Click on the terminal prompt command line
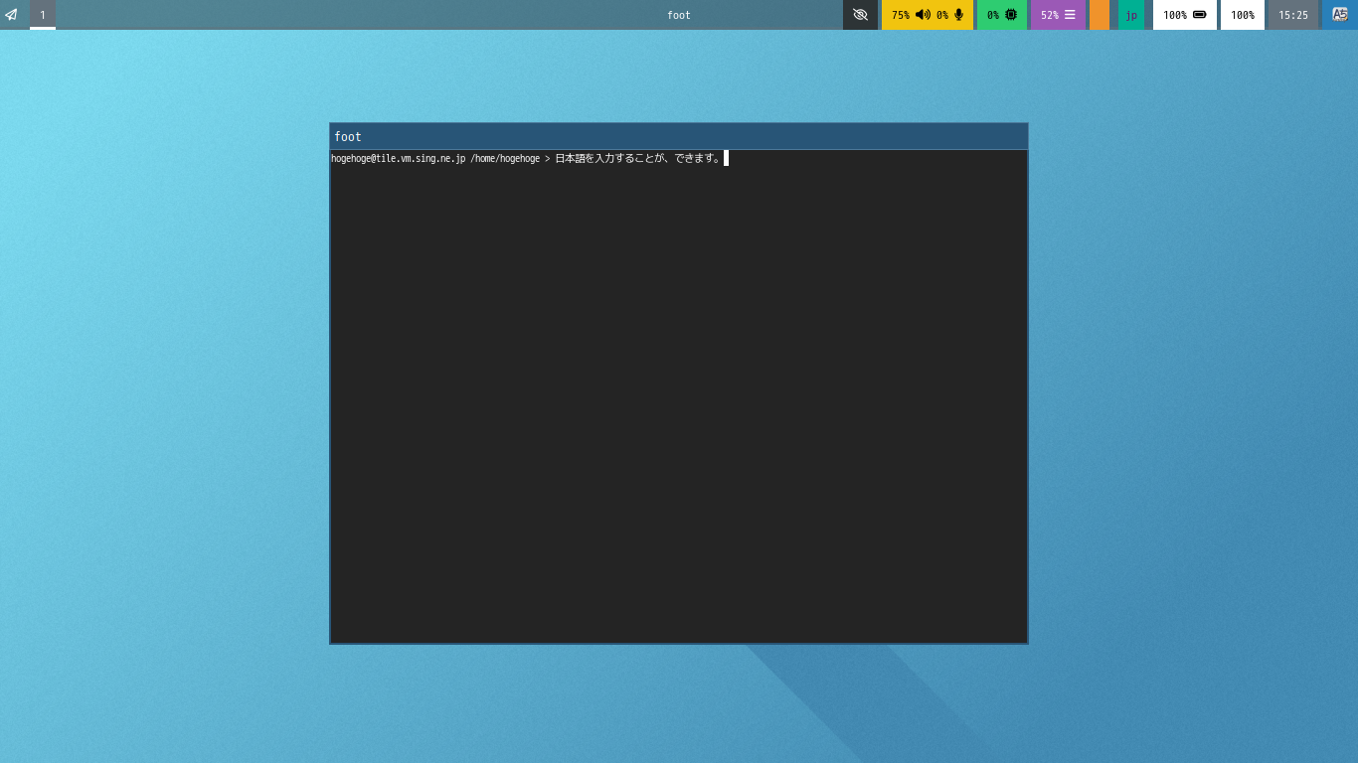Viewport: 1358px width, 763px height. tap(530, 158)
